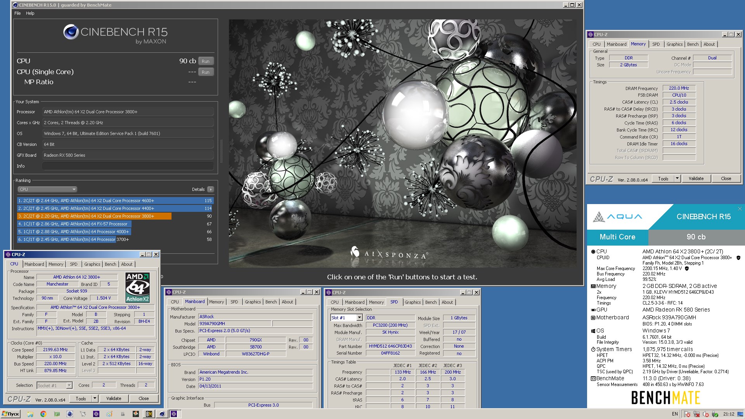Open the Help menu in Cinebench

30,13
